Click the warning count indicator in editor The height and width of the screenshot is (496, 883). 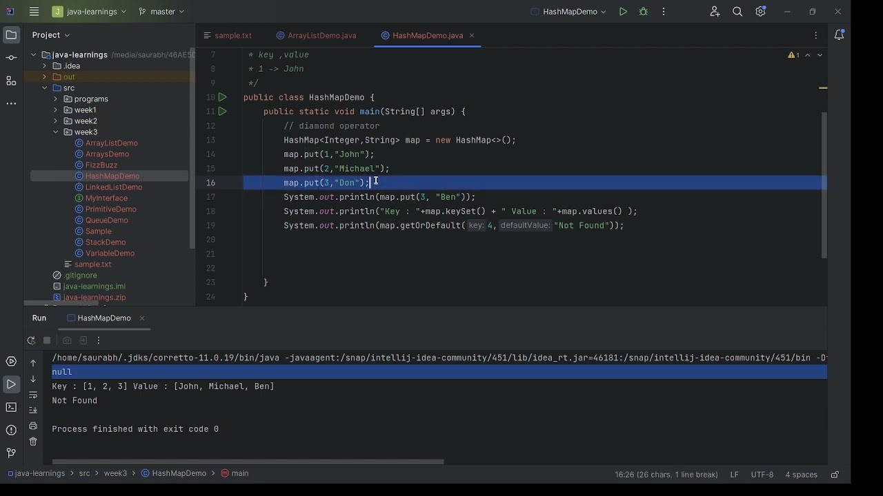coord(794,55)
